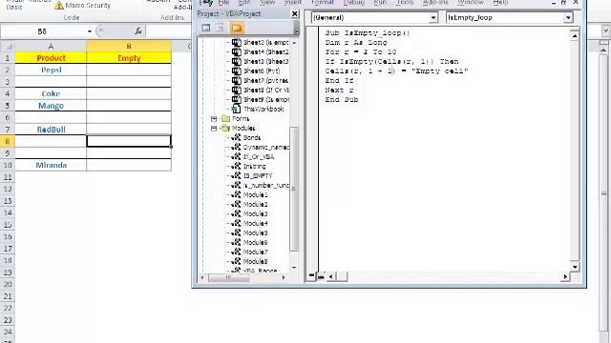Click the RedBull cell in column A
Image resolution: width=611 pixels, height=343 pixels.
pos(51,130)
